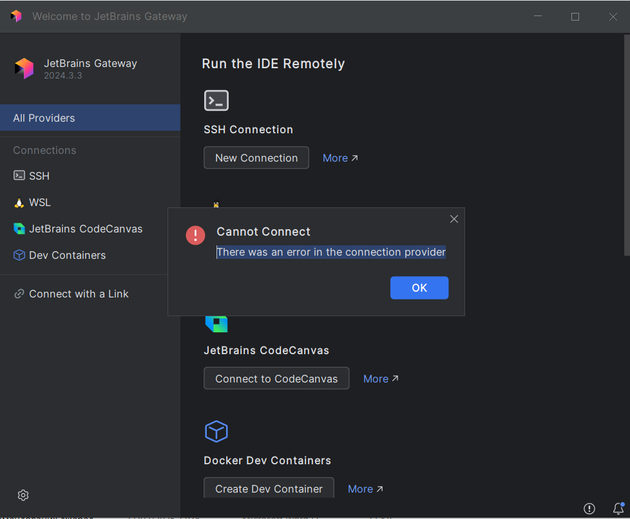Open the WSL connections section
Image resolution: width=630 pixels, height=519 pixels.
coord(39,202)
